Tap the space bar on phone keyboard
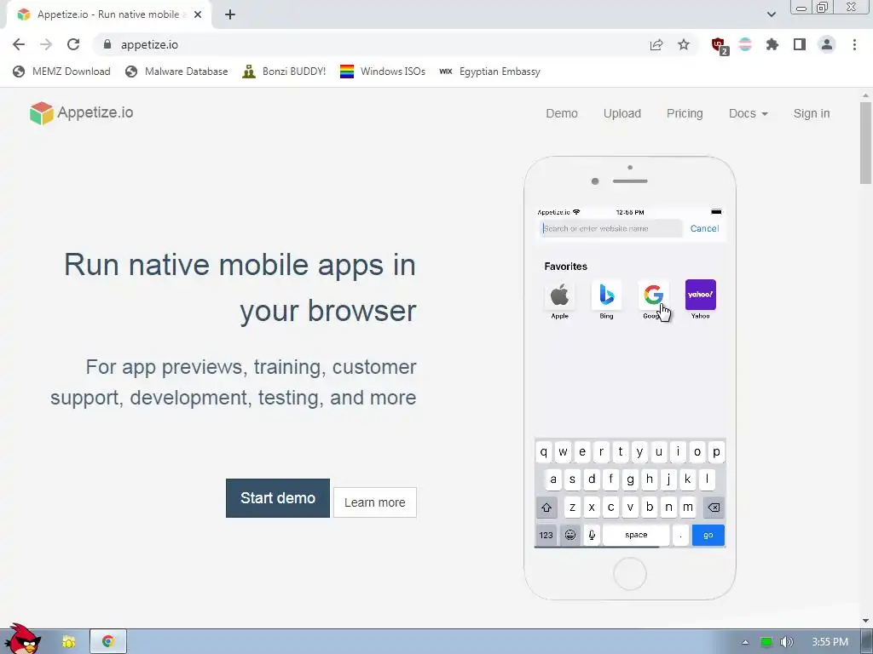 tap(636, 535)
